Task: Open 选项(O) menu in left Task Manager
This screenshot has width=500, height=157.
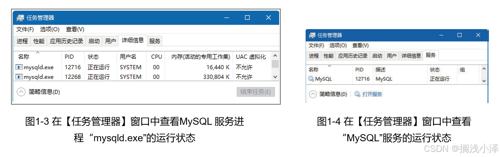Action: click(50, 29)
